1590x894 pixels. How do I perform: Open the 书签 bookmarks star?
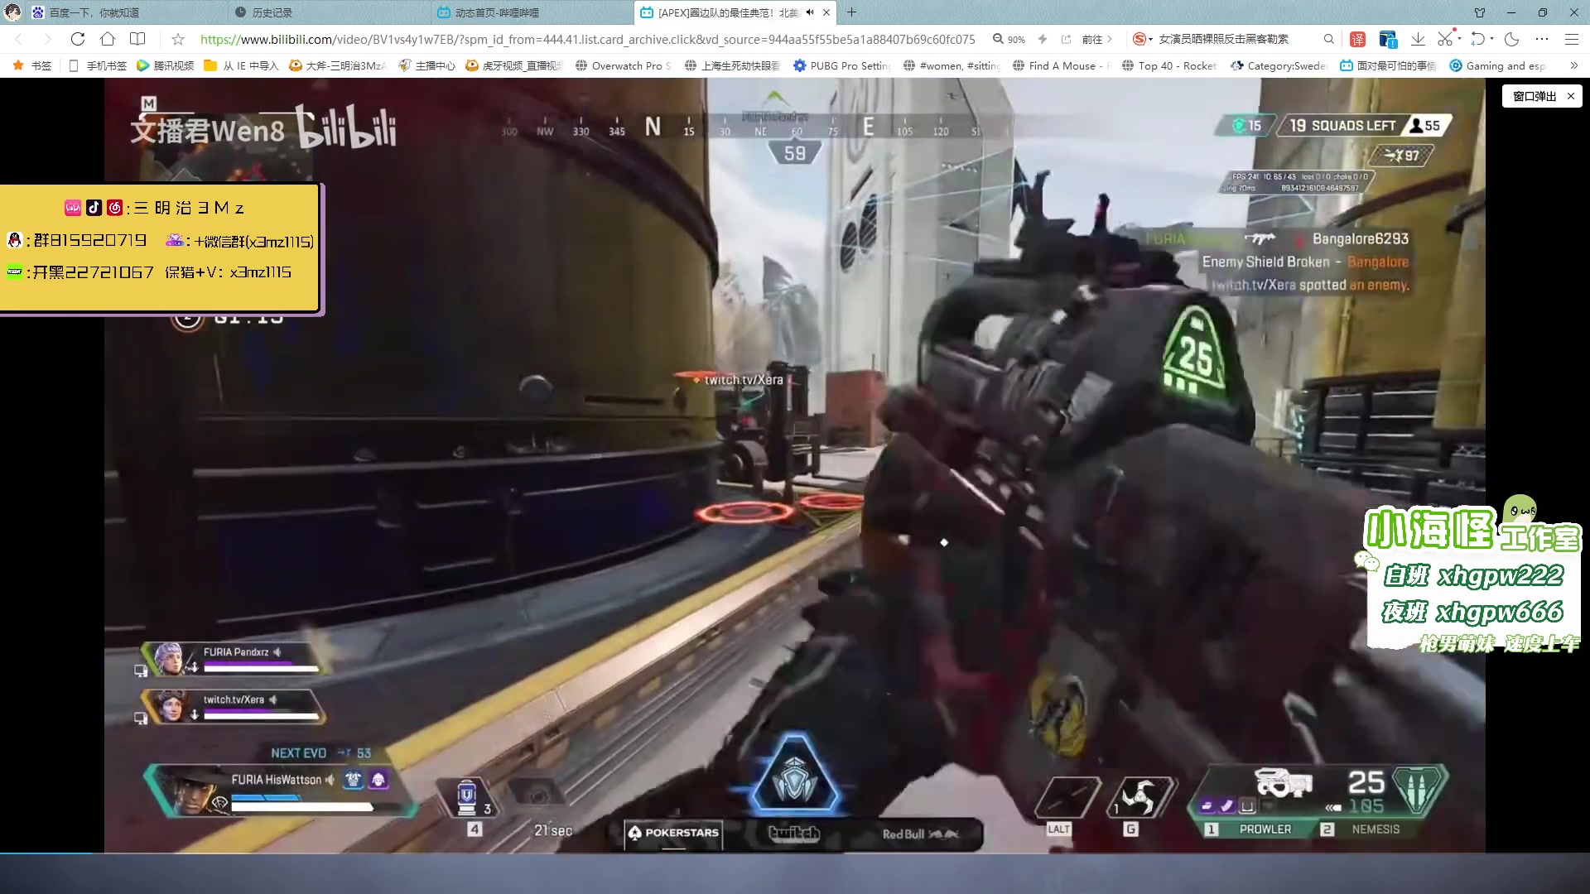[x=33, y=65]
